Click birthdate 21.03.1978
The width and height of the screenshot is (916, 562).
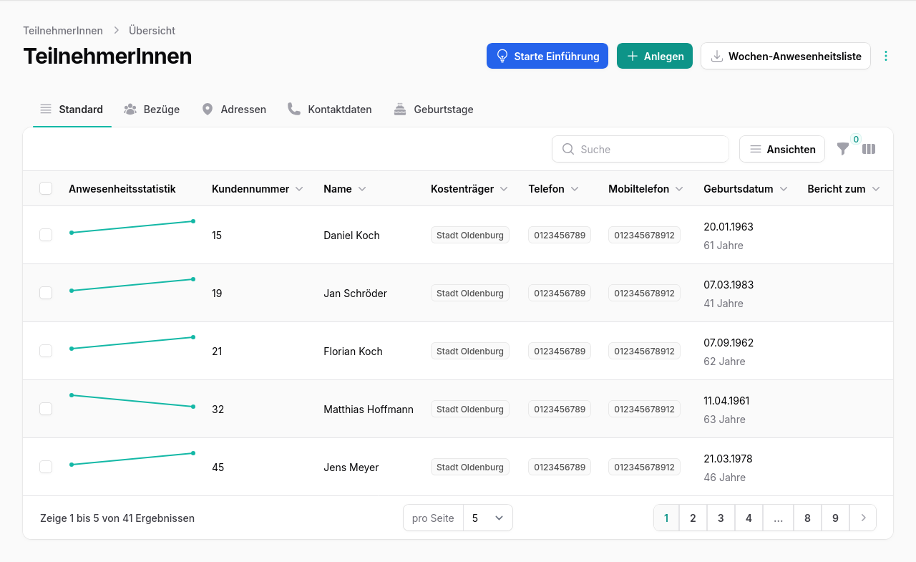[728, 458]
